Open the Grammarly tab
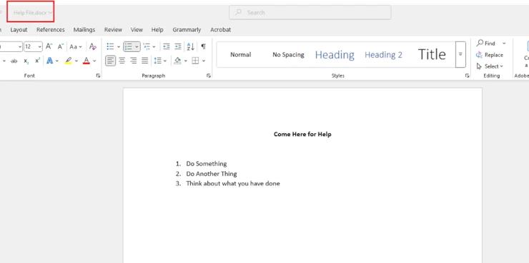Image resolution: width=529 pixels, height=263 pixels. (187, 30)
